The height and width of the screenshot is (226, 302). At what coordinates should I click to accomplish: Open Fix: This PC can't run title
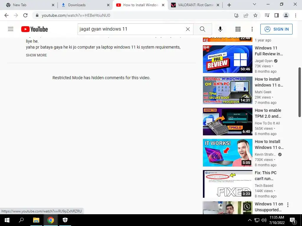coord(266,176)
